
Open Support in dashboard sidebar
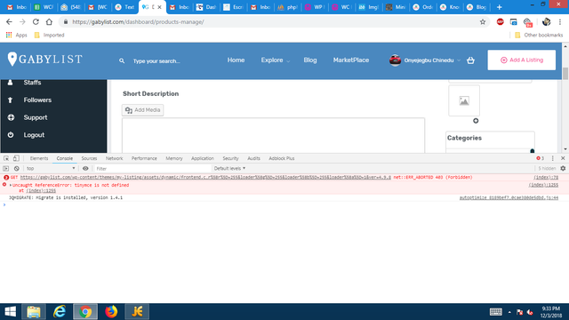[x=36, y=117]
